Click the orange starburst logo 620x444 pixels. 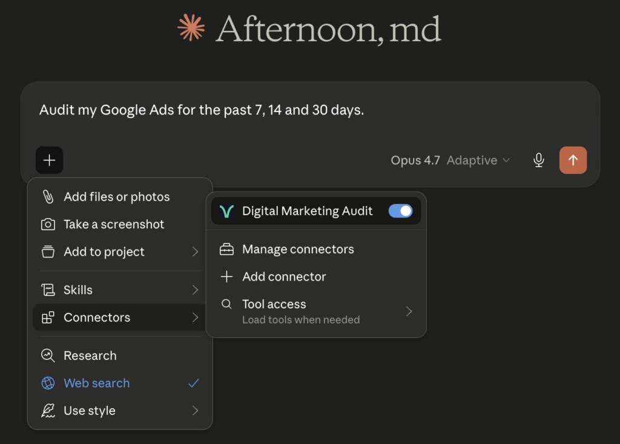pyautogui.click(x=191, y=28)
